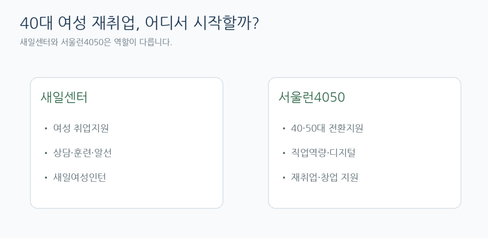Click the bullet dot before 40·50대 전환지원
488x238 pixels.
[x=284, y=128]
